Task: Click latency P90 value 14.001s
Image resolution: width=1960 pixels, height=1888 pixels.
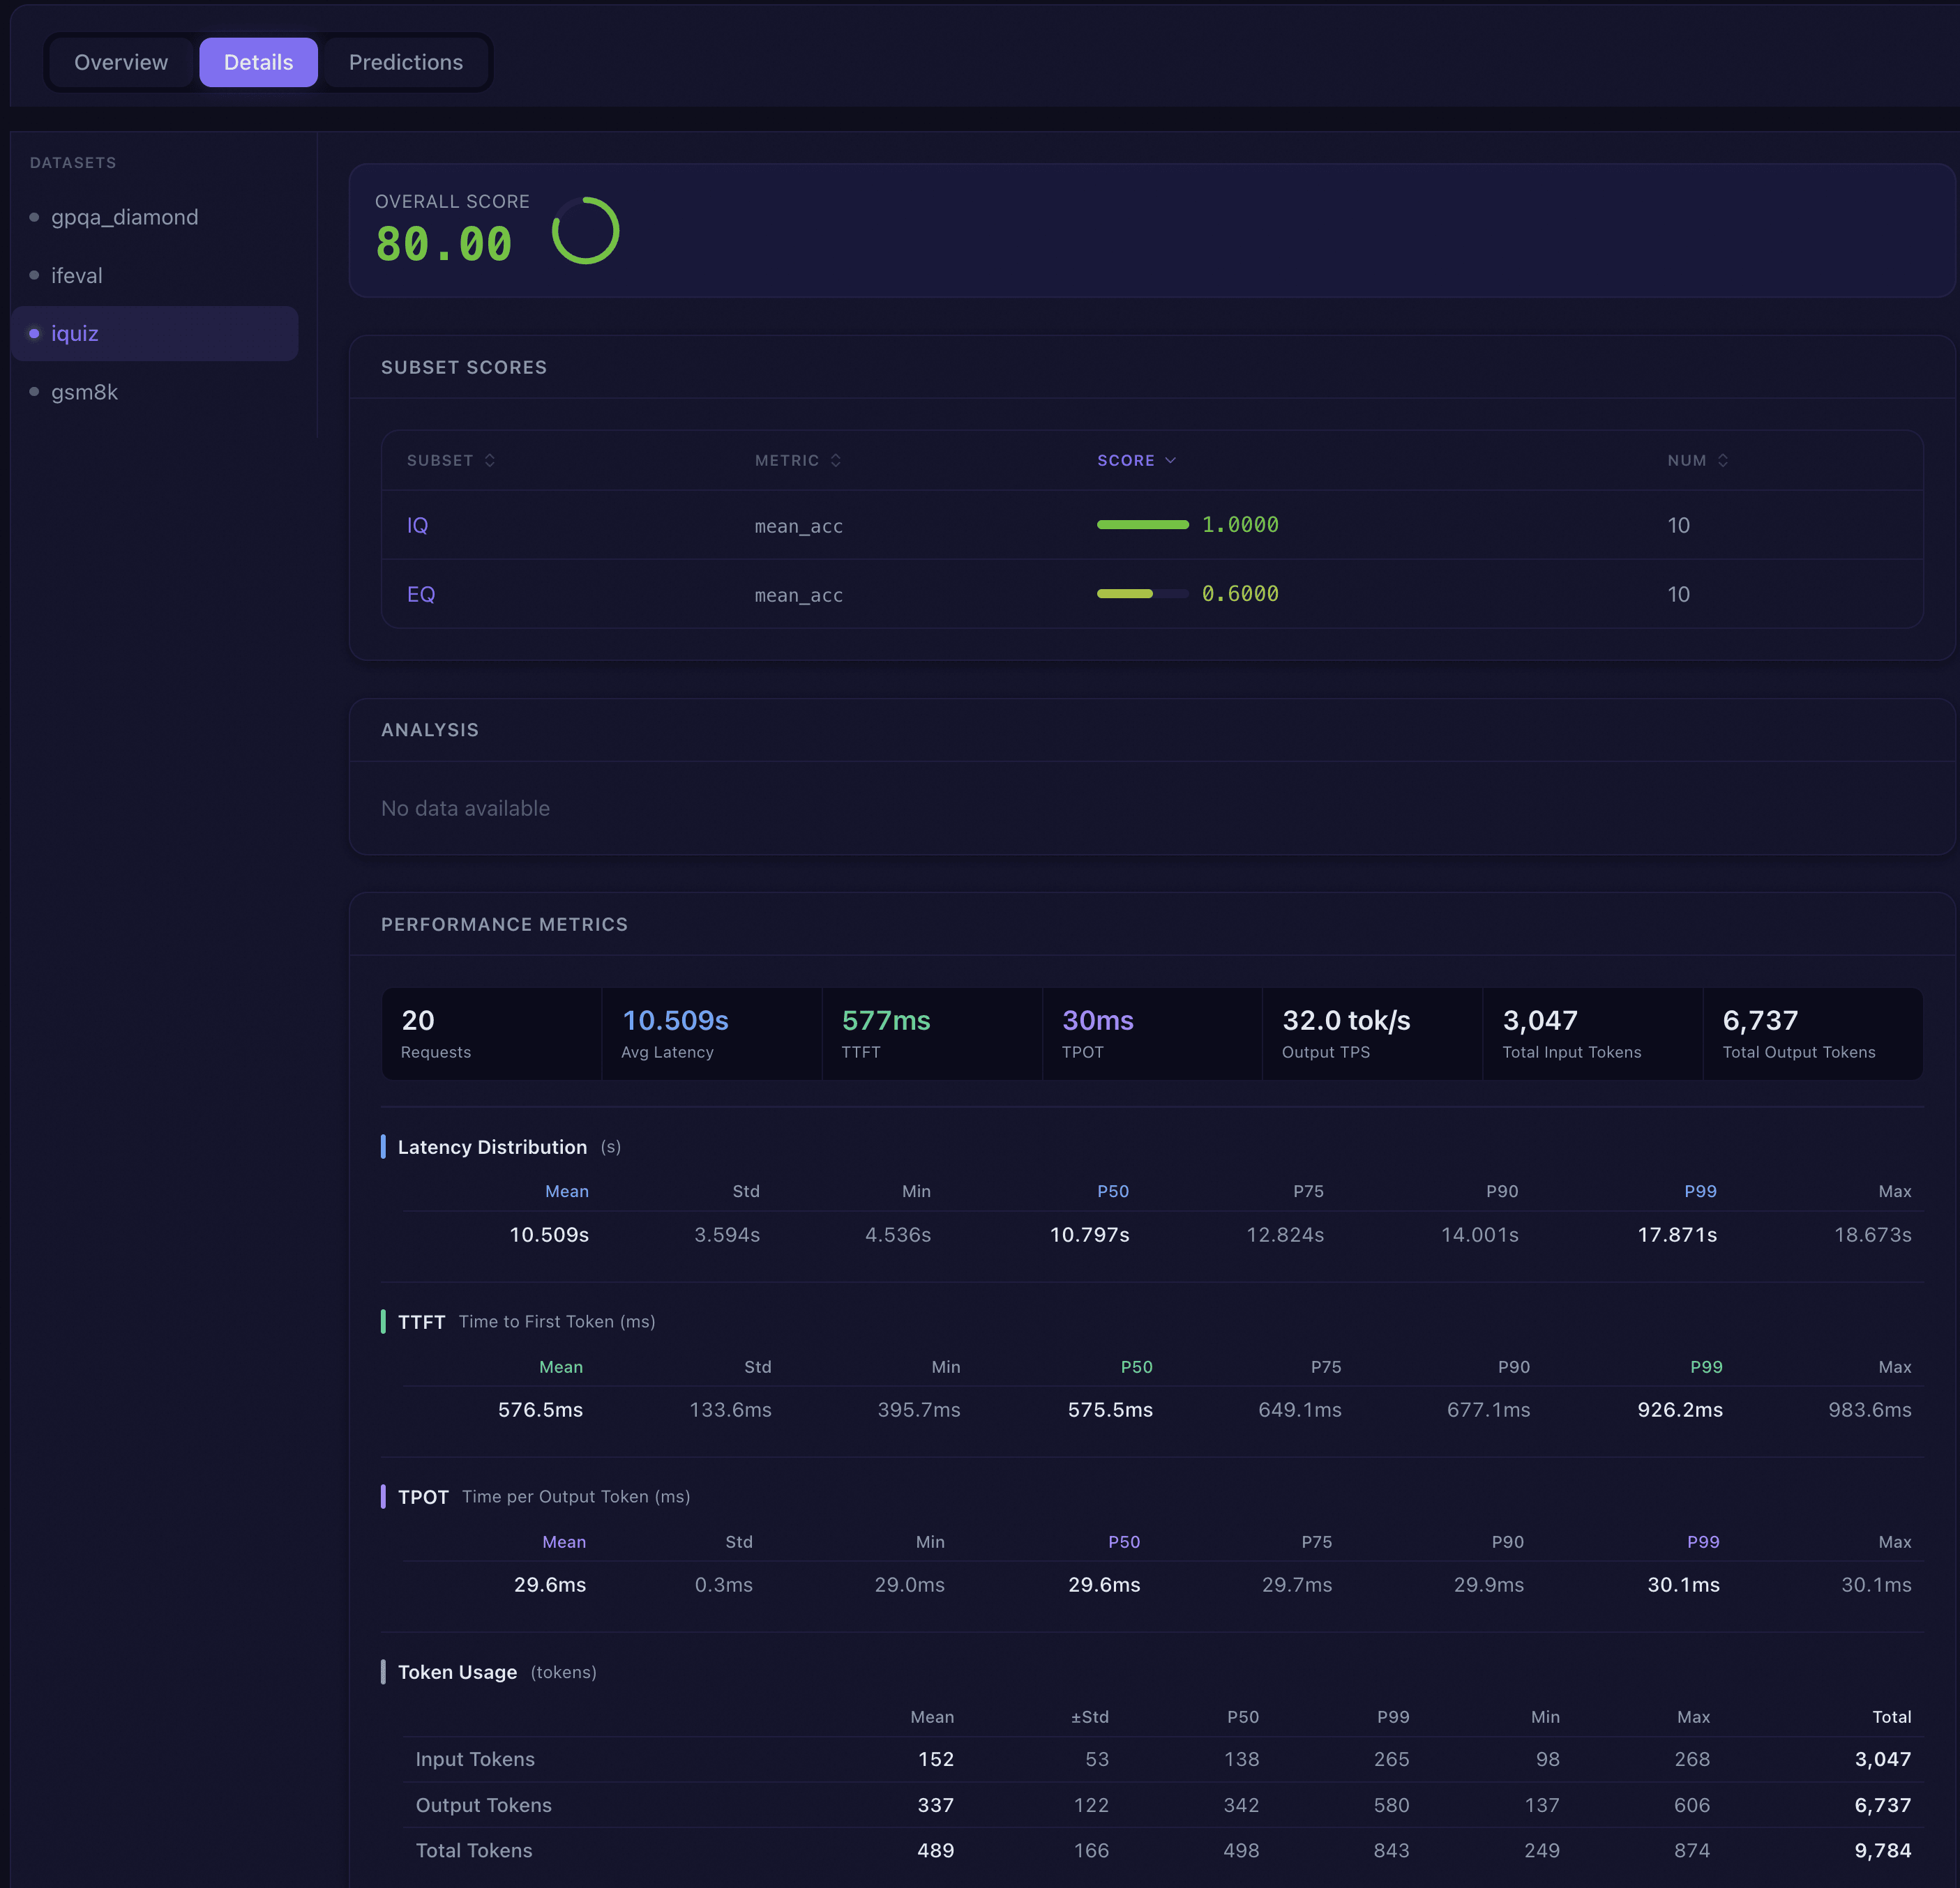Action: click(1480, 1234)
